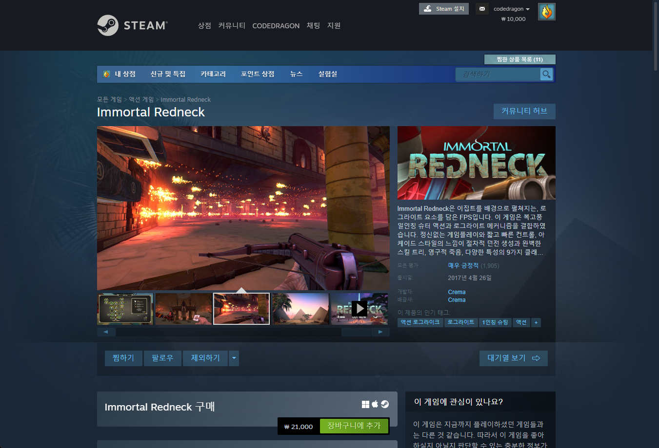The image size is (659, 448).
Task: Click 대기열 보기 queue button
Action: pos(513,358)
